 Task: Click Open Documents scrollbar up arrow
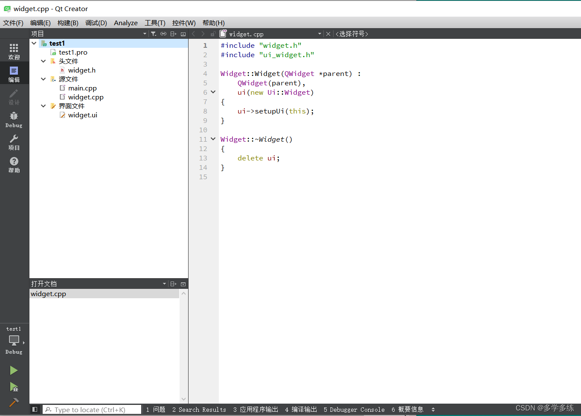coord(183,294)
